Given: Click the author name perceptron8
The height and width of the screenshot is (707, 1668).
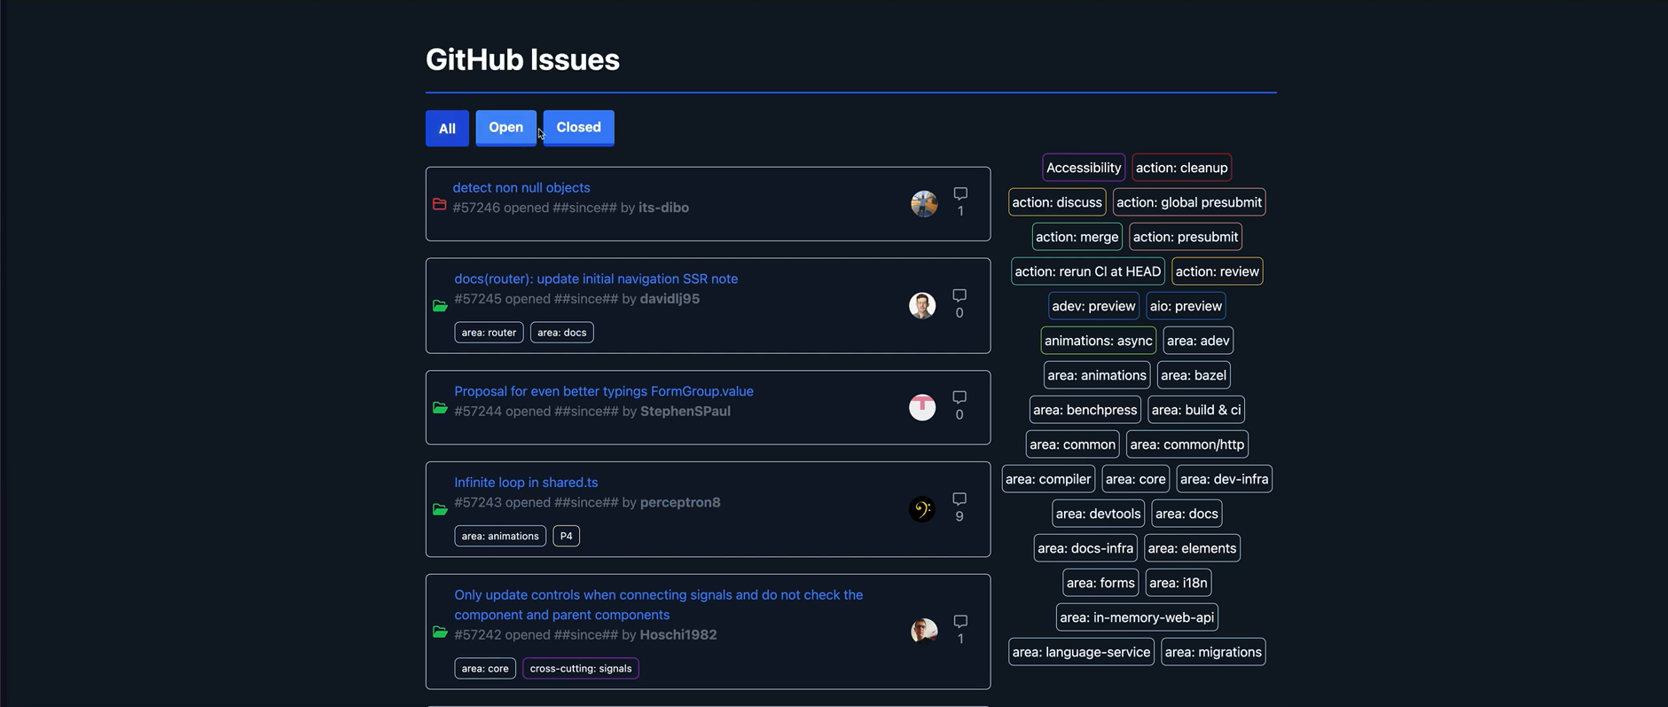Looking at the screenshot, I should click(x=680, y=502).
